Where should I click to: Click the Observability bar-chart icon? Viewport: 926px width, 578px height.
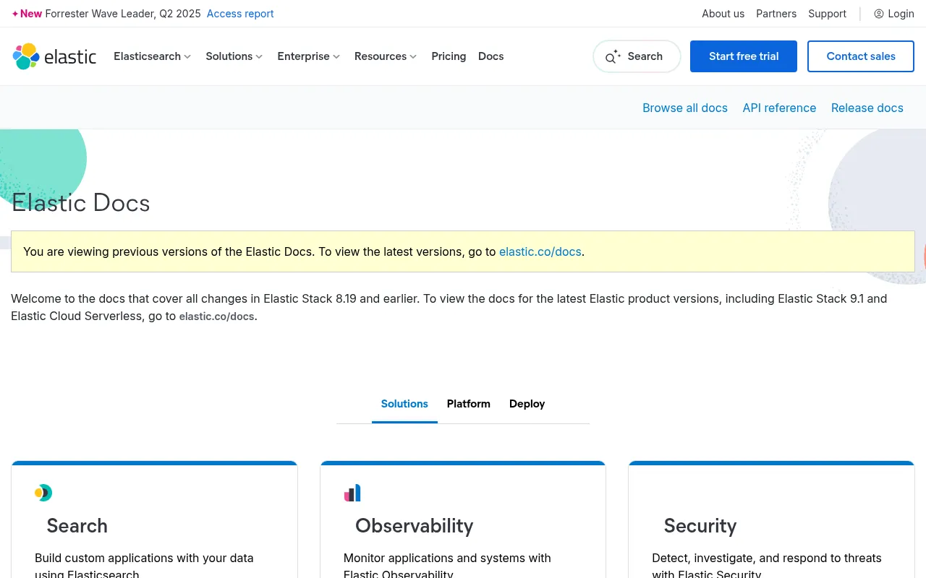pos(352,493)
